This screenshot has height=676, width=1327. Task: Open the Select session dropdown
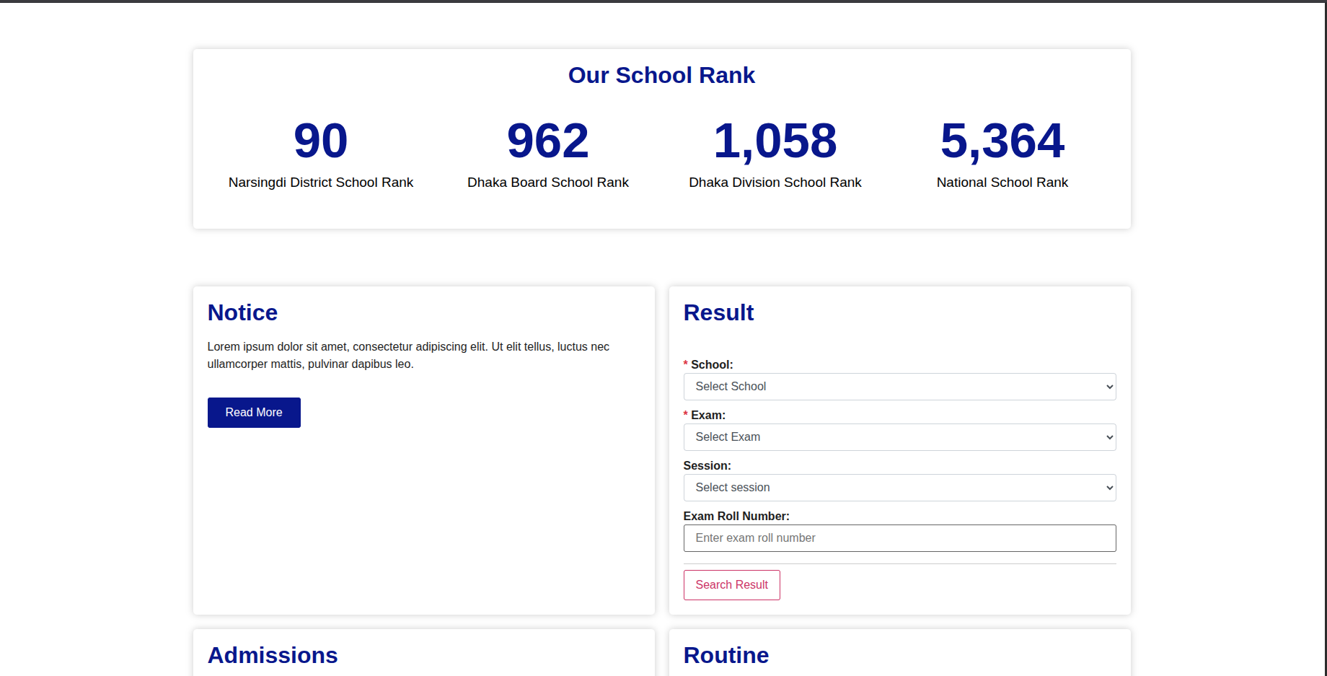[x=899, y=488]
